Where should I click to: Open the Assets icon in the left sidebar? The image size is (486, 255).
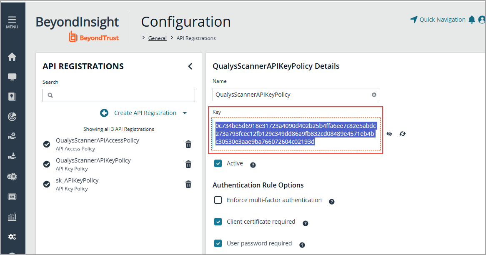click(x=13, y=97)
